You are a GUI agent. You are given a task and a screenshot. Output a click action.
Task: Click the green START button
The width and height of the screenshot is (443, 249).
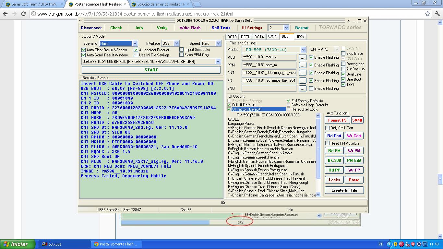coord(151,70)
